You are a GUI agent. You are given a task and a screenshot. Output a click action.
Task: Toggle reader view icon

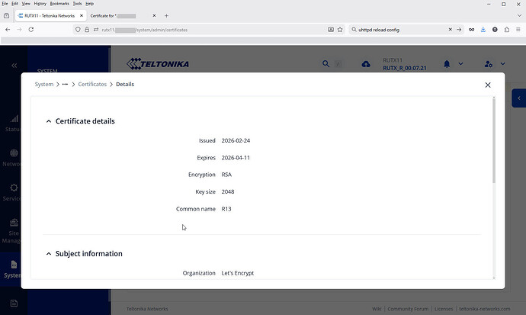(x=331, y=30)
